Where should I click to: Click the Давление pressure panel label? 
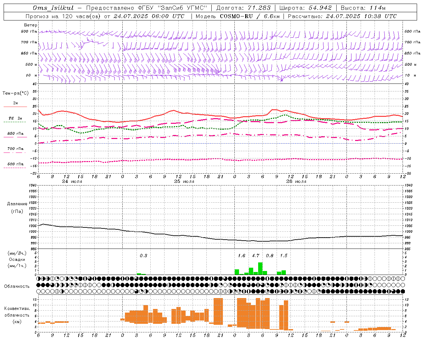click(17, 204)
